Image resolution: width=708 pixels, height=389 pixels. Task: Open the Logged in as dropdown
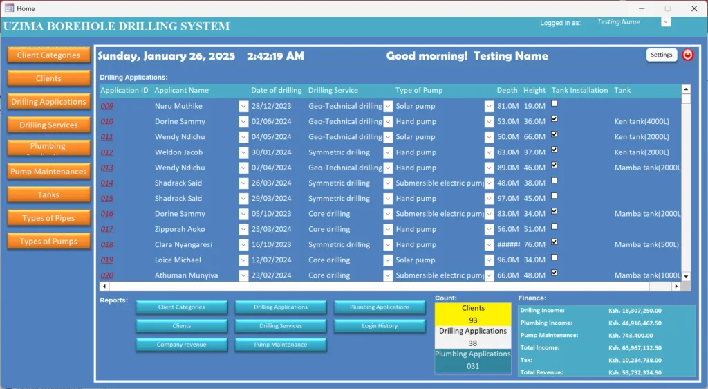tap(665, 22)
